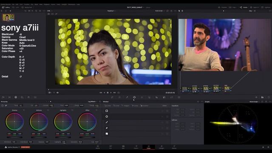Viewport: 272px width, 153px height.
Task: Switch to the Fairlight page
Action: pos(161,147)
